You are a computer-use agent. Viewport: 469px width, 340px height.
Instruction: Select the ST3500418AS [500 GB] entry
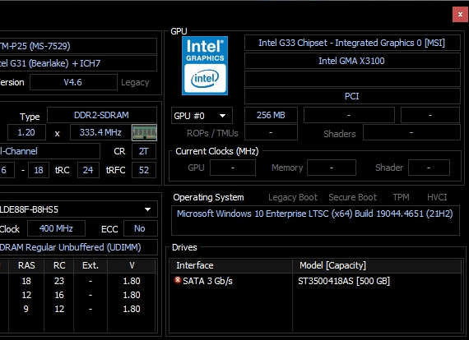click(344, 281)
